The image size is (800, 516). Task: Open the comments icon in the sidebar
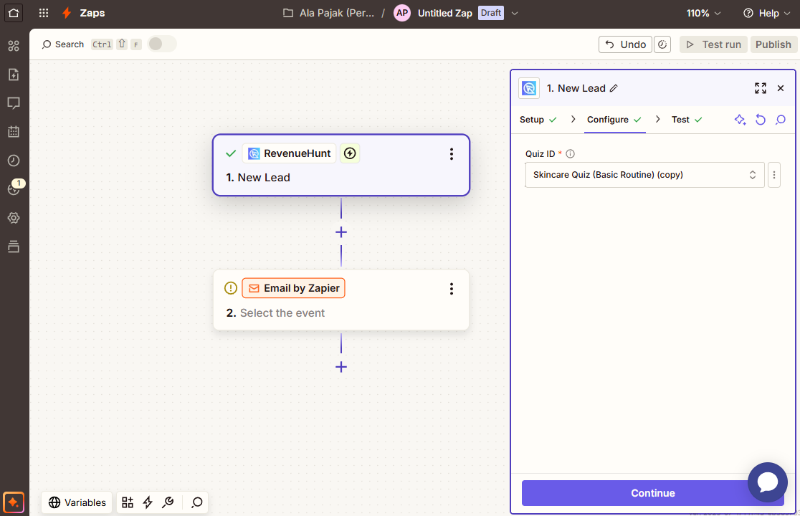point(14,103)
